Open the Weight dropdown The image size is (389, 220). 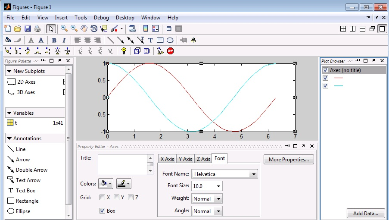click(x=218, y=198)
